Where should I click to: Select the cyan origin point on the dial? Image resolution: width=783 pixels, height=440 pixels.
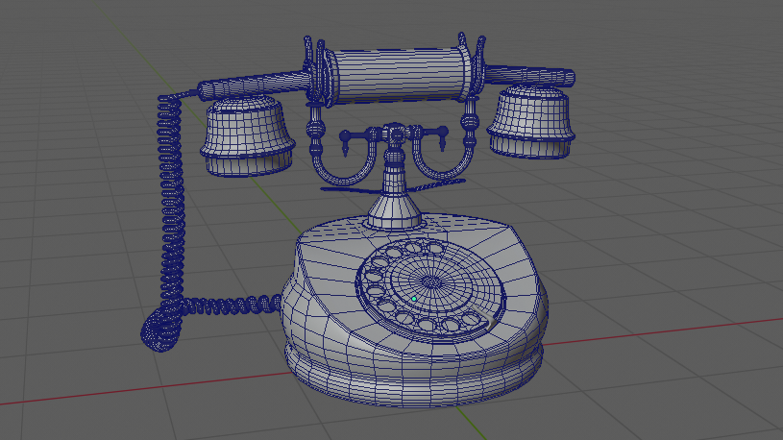pos(414,299)
